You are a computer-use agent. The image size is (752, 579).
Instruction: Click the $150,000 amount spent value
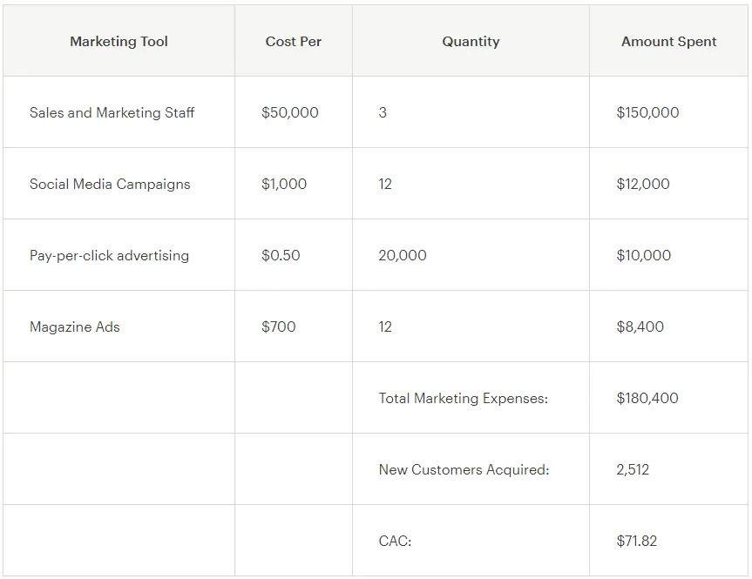point(647,113)
